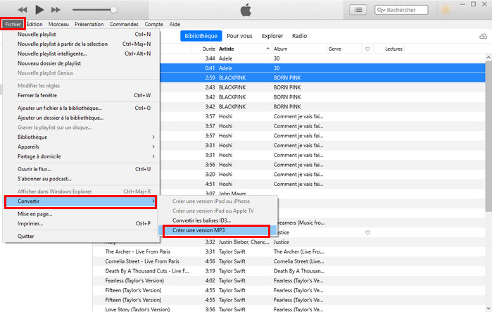This screenshot has height=312, width=492.
Task: Click the Play button
Action: point(39,10)
